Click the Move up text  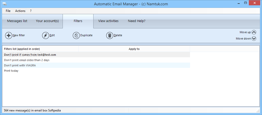tap(245, 32)
